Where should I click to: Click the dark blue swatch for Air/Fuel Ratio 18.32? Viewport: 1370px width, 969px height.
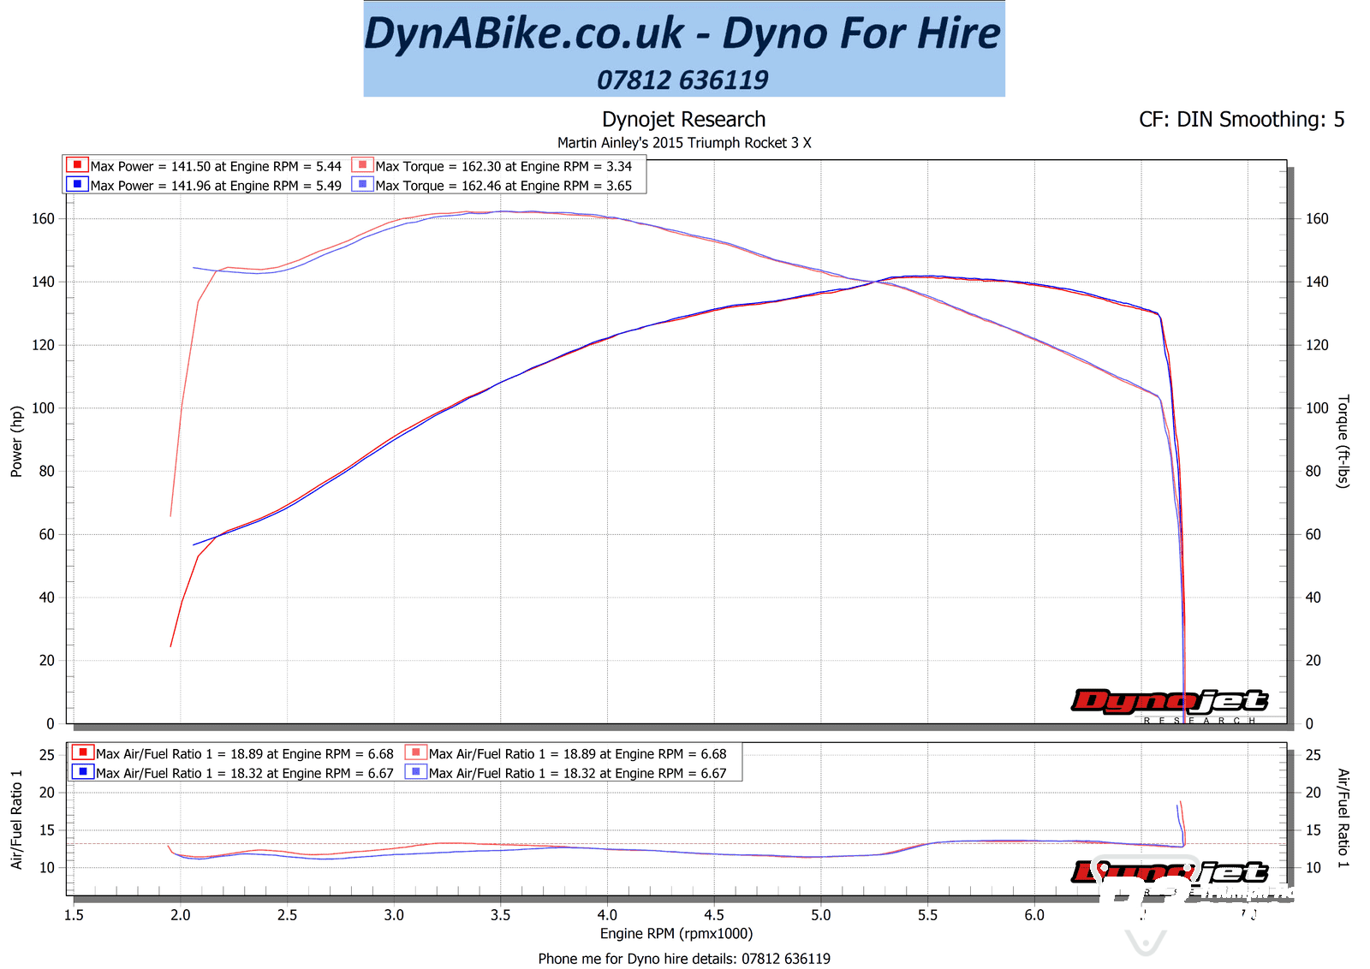pyautogui.click(x=82, y=771)
